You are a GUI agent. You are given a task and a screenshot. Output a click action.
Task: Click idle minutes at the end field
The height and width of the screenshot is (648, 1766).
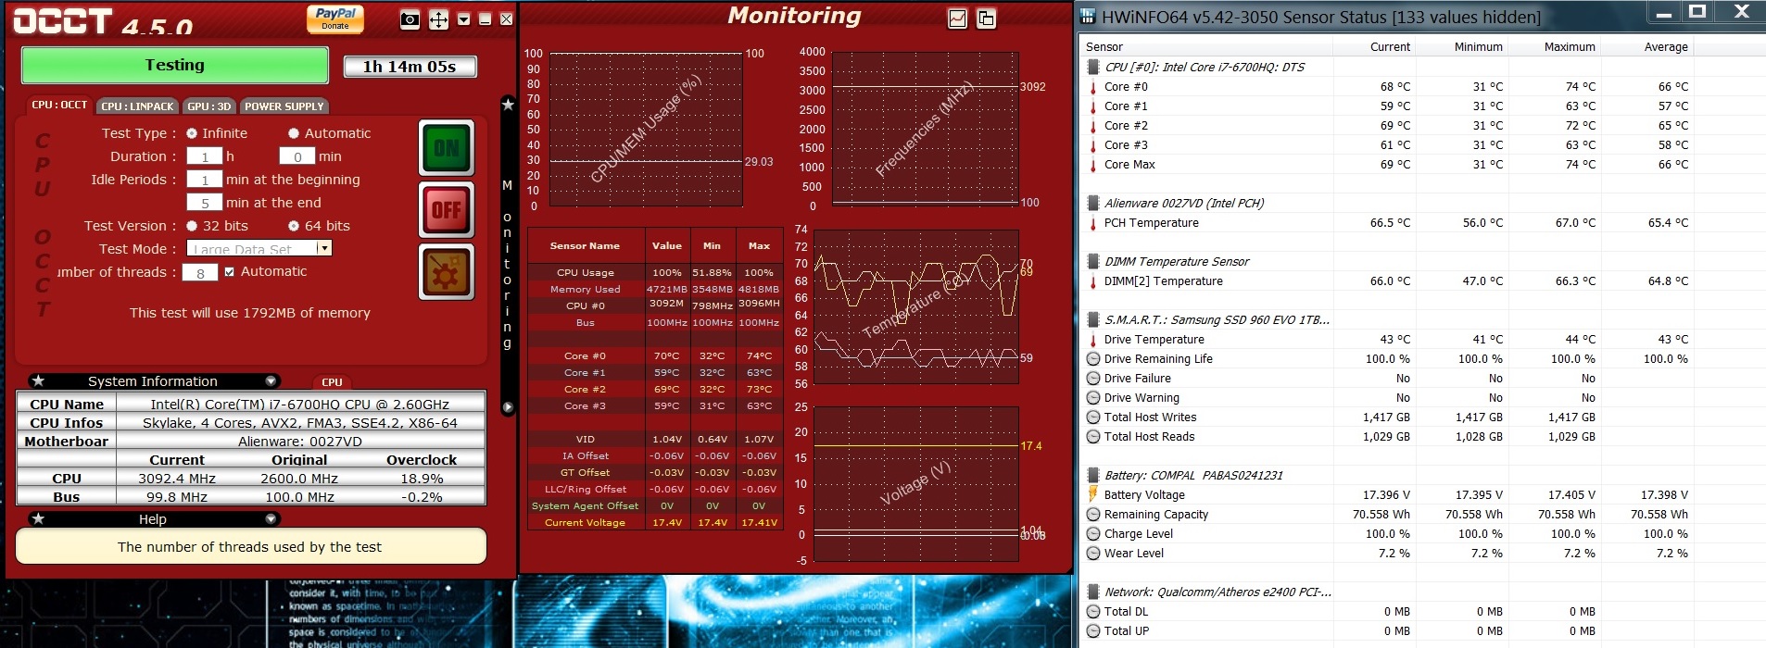(205, 203)
